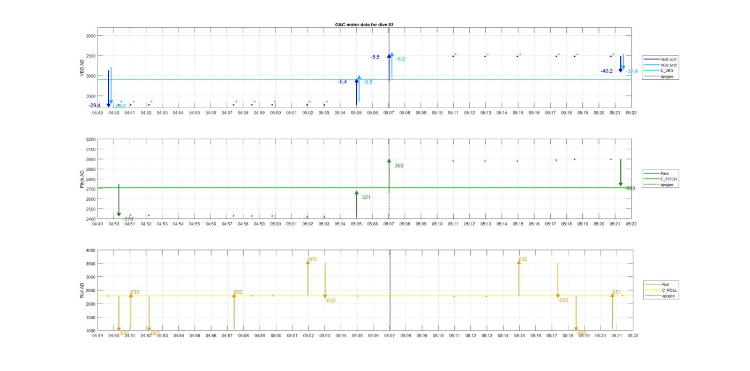Viewport: 750px width, 371px height.
Task: Click the '630' roll data label
Action: (x=523, y=260)
